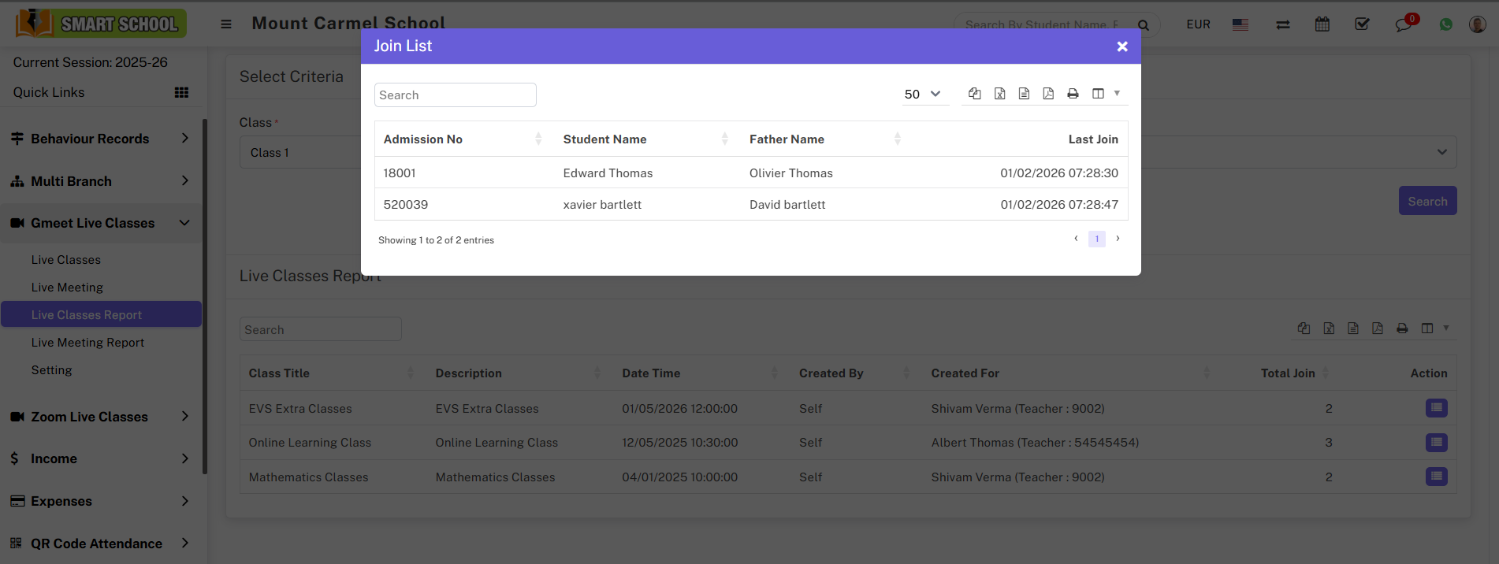Open Live Meeting Report submenu item
The height and width of the screenshot is (564, 1499).
tap(87, 343)
